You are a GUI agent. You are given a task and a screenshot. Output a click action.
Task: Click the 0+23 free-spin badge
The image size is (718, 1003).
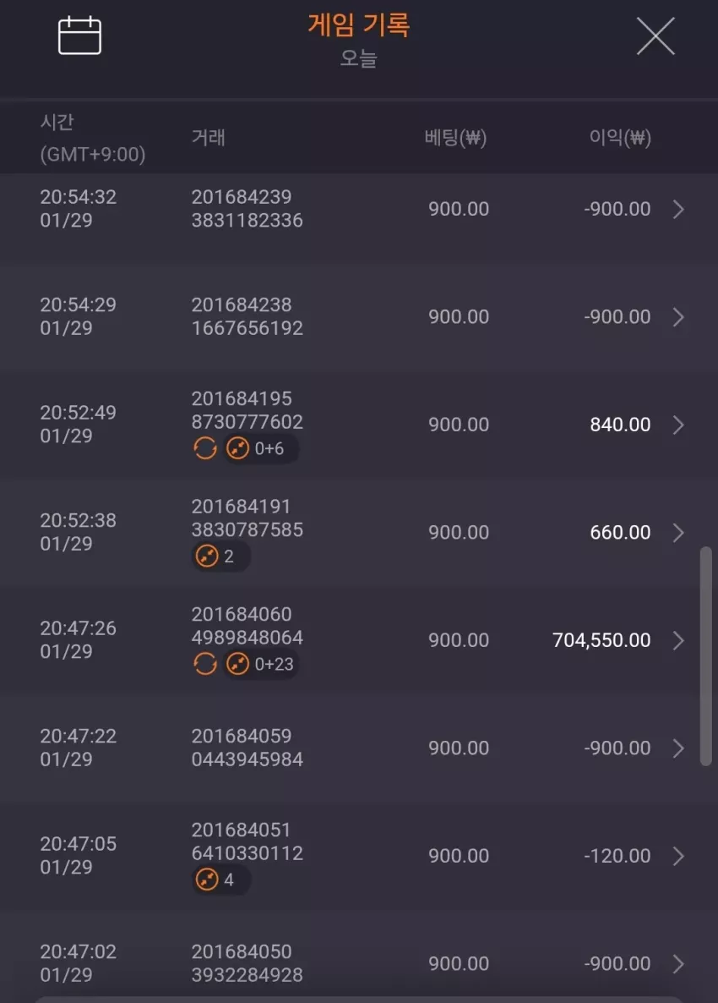click(261, 664)
